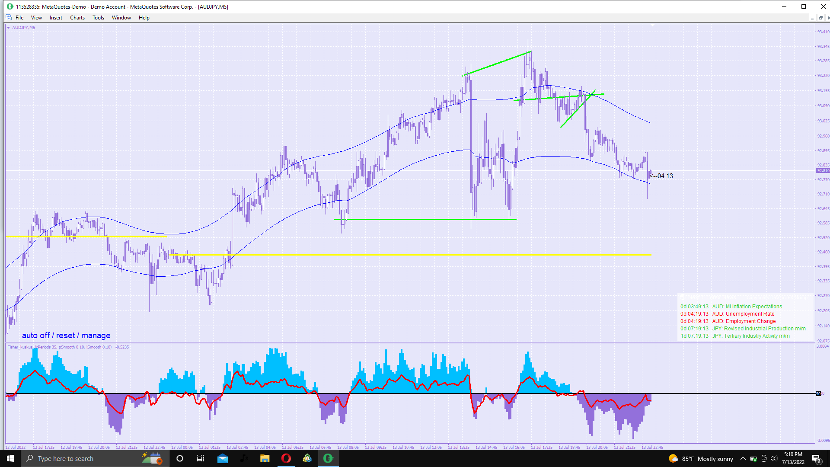The width and height of the screenshot is (830, 467).
Task: Click the MetaTrader document icon beside File
Action: tap(9, 18)
